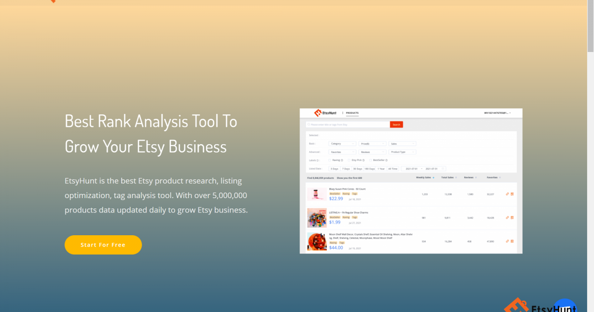Select the 7 Days listed date option

[x=346, y=169]
